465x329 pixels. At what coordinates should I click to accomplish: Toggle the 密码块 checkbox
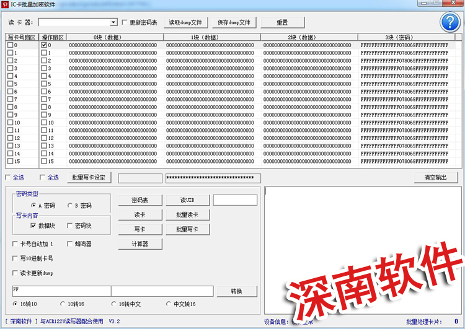[x=69, y=226]
